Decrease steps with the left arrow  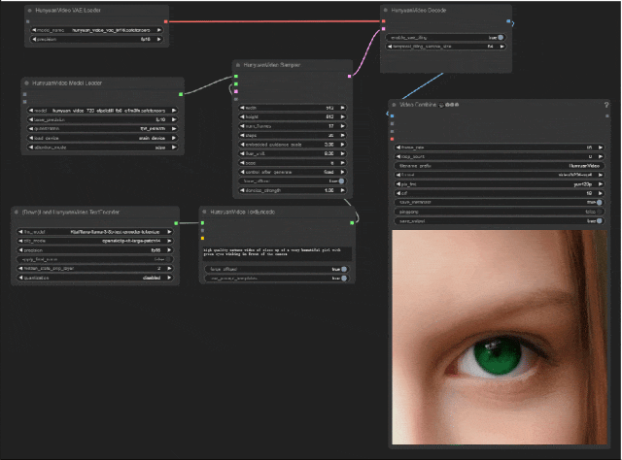point(242,136)
